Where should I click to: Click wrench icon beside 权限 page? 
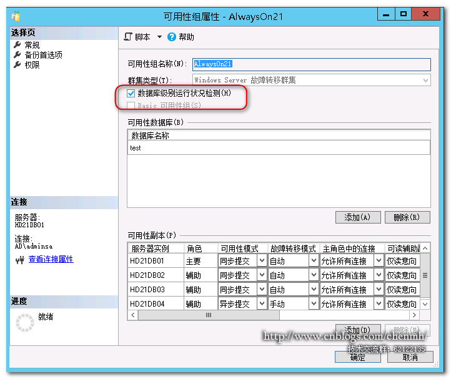coord(17,65)
